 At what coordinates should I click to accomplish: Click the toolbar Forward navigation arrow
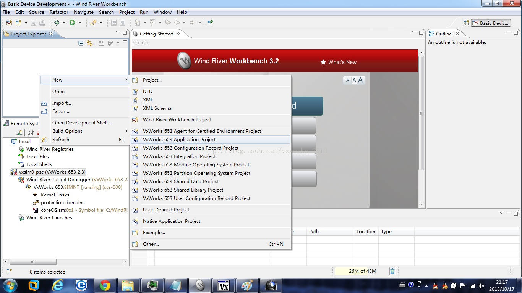click(x=192, y=23)
